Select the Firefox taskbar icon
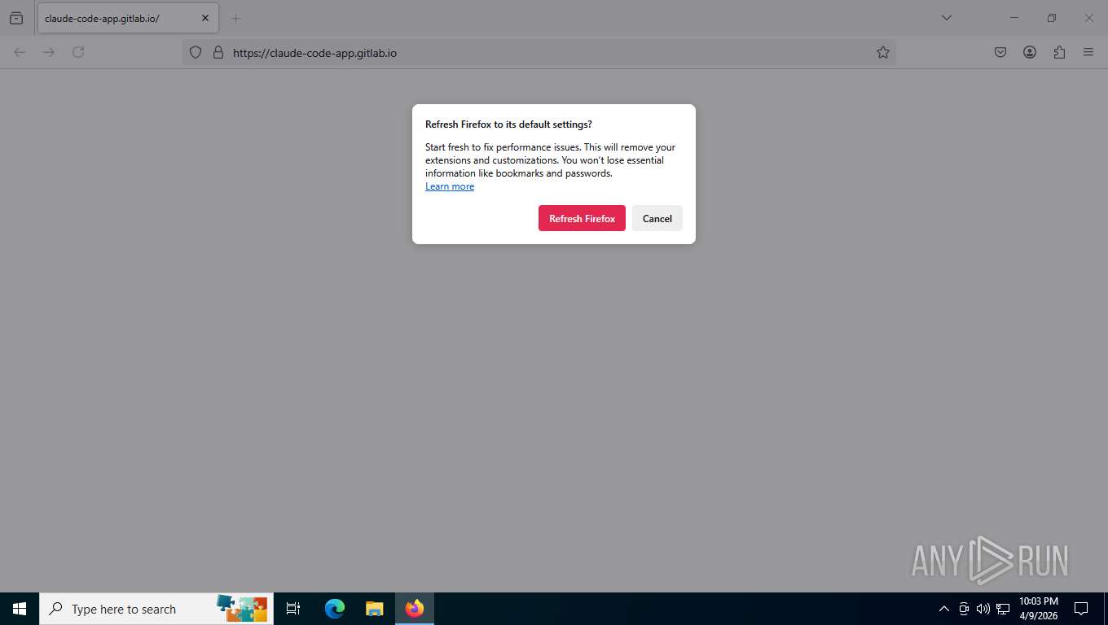This screenshot has height=625, width=1108. click(415, 609)
